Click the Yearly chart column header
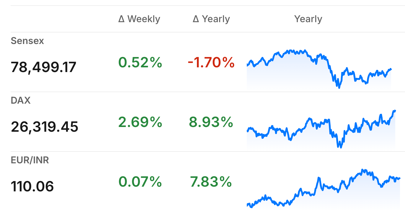The image size is (405, 215). tap(308, 19)
